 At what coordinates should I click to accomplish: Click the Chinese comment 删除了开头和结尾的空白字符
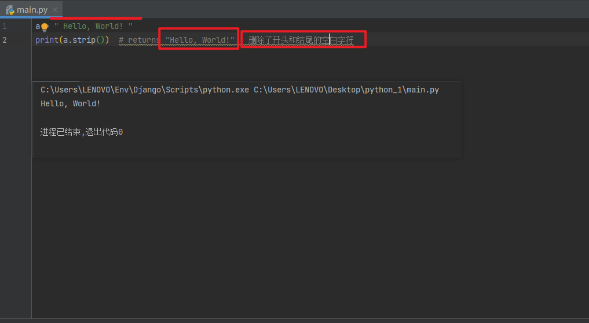pyautogui.click(x=301, y=40)
